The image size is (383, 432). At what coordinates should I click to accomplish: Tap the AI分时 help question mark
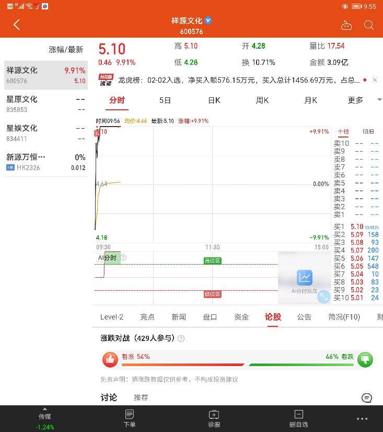coord(123,258)
